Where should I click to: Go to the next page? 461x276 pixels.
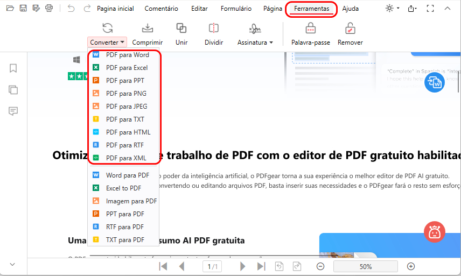(x=242, y=267)
